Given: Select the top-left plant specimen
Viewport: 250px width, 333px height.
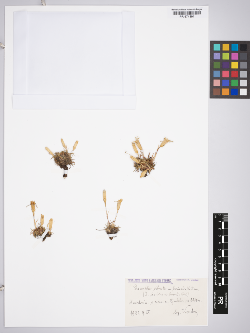Looking at the screenshot, I should point(63,157).
